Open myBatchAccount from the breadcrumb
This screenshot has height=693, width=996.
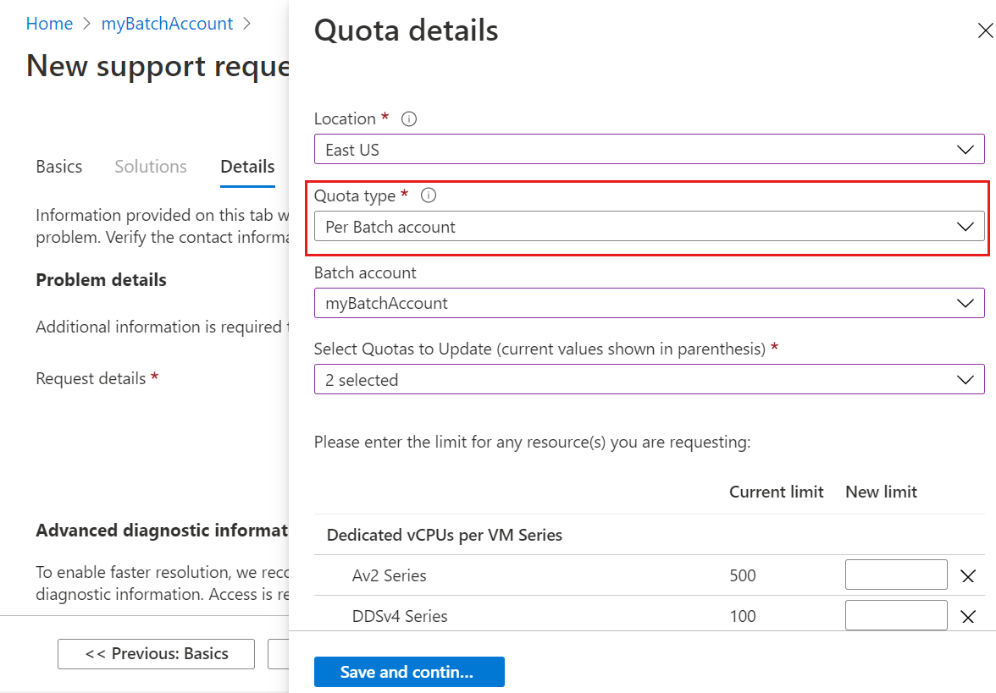pos(167,23)
